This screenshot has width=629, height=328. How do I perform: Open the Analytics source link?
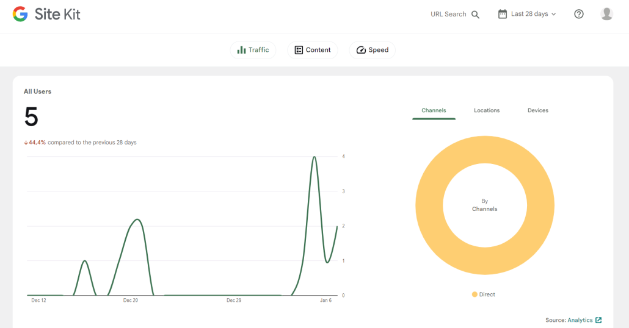point(580,320)
